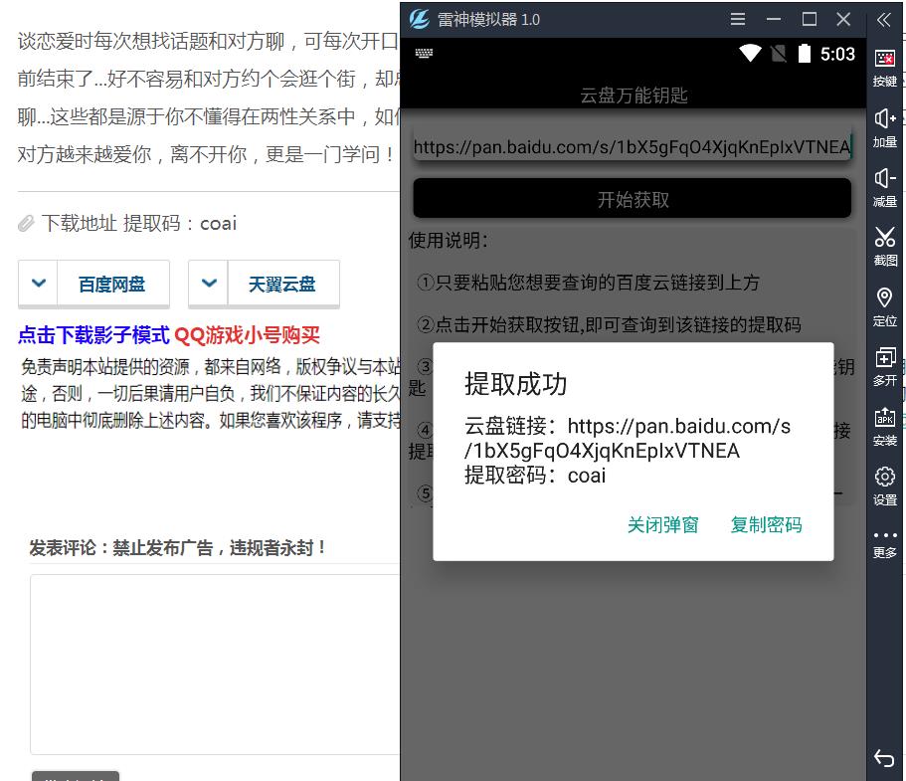This screenshot has width=906, height=781.
Task: Click the 天翼云盘 download button
Action: click(283, 284)
